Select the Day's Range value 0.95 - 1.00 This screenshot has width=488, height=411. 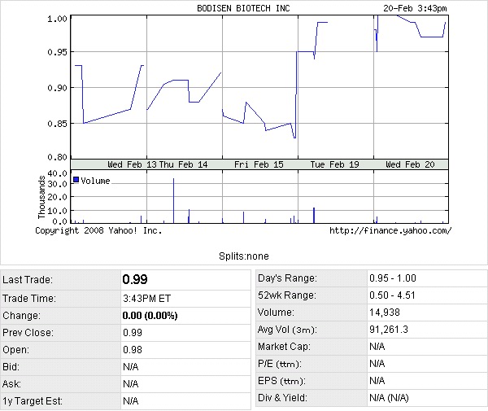click(392, 278)
